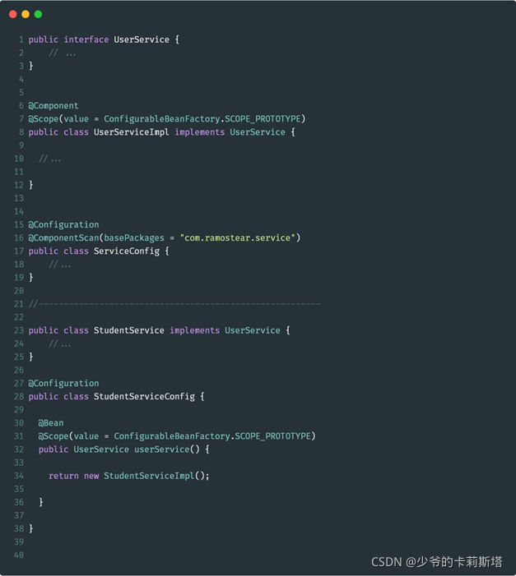This screenshot has width=516, height=576.
Task: Click line number 40 in the gutter
Action: pos(19,555)
